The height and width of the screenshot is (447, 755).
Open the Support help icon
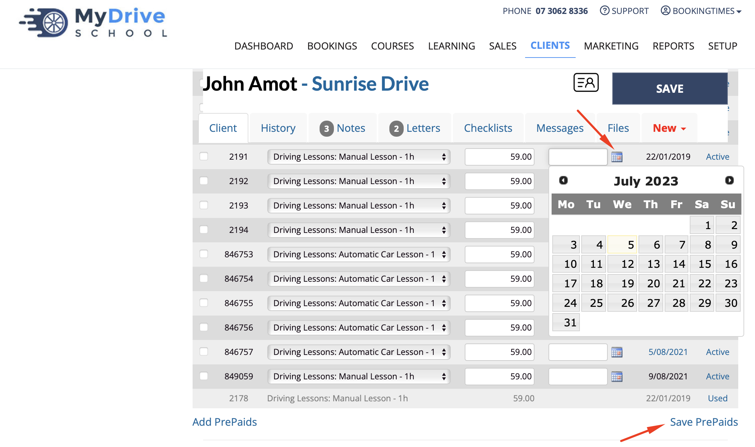pyautogui.click(x=605, y=10)
